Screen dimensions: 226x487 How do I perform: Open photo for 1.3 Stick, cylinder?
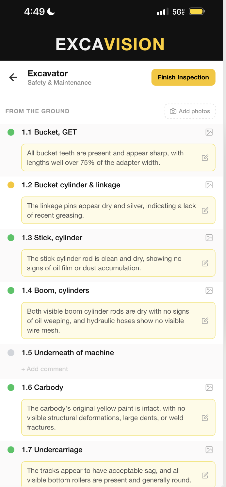209,238
